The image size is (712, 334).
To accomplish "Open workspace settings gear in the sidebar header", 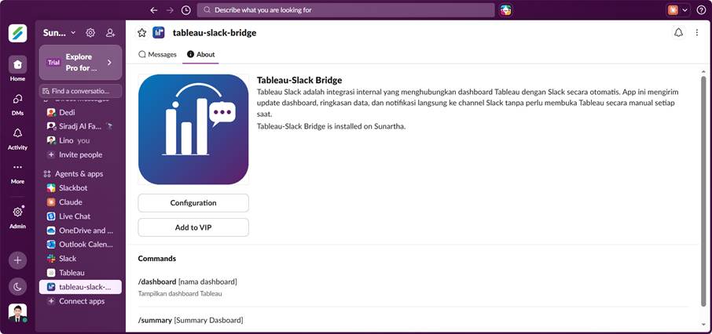I will [90, 33].
